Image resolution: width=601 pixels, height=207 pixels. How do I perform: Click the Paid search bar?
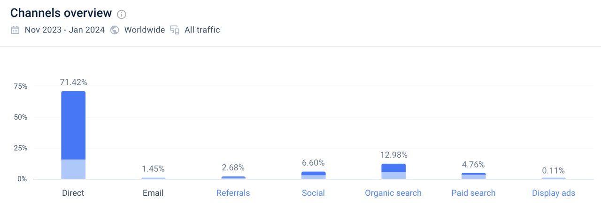(x=474, y=176)
